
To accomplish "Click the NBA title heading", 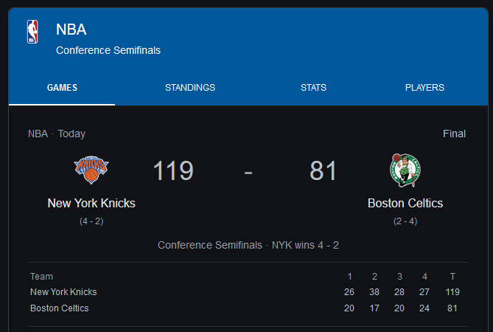I will pyautogui.click(x=71, y=30).
